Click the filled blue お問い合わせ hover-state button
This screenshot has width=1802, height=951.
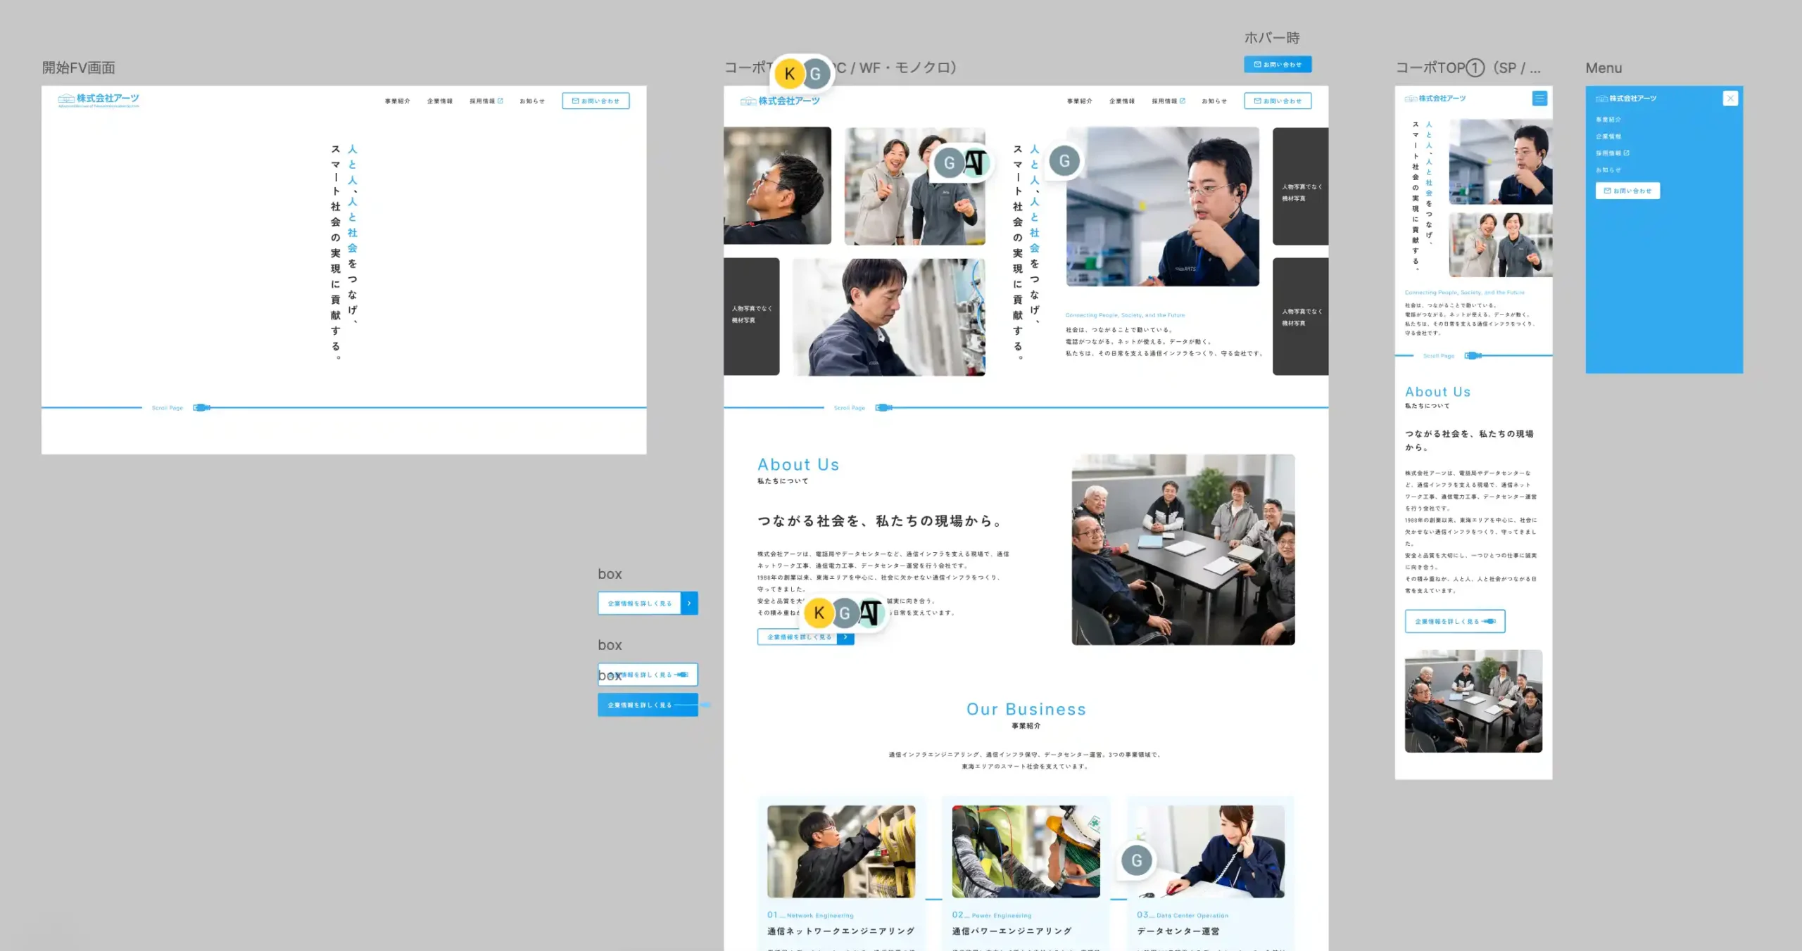click(1278, 65)
